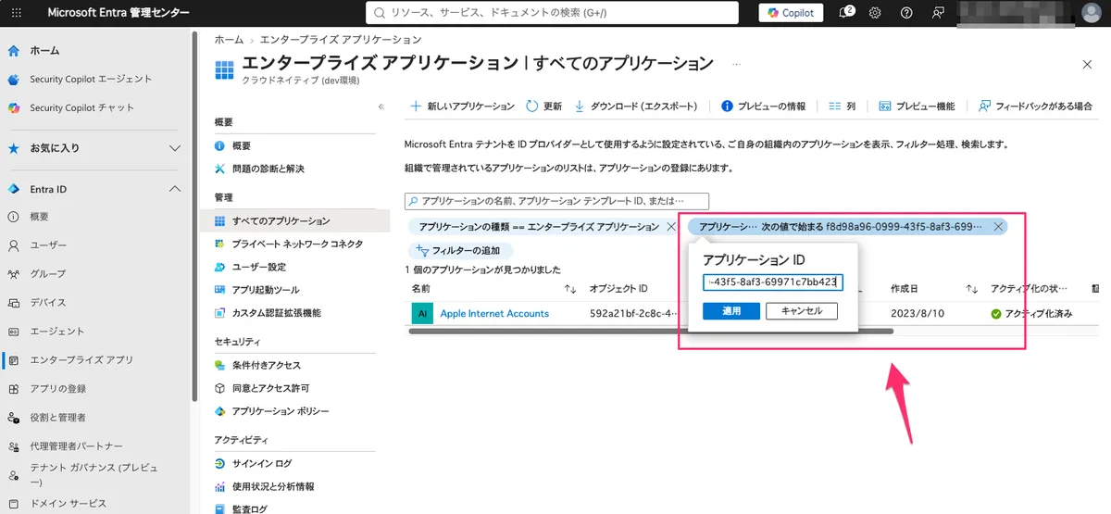Collapse the resource menu with double chevron
This screenshot has width=1111, height=514.
click(381, 107)
